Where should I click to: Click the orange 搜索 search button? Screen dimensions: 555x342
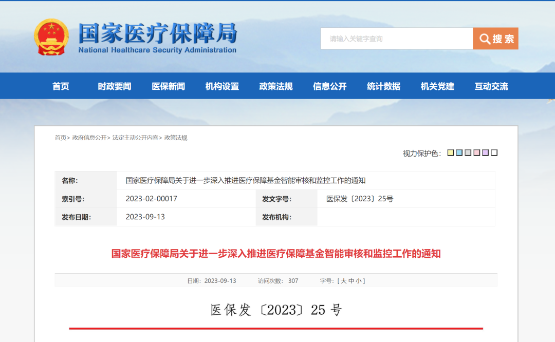click(x=495, y=39)
